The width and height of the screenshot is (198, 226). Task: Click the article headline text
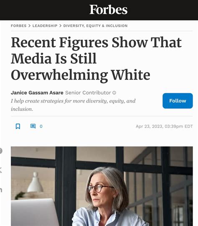96,59
